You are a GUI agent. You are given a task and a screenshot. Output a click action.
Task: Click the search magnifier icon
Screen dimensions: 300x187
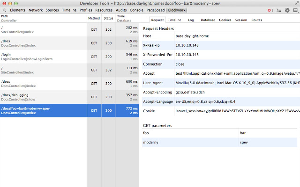4,10
